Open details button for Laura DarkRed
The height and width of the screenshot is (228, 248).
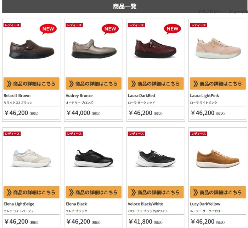click(156, 83)
